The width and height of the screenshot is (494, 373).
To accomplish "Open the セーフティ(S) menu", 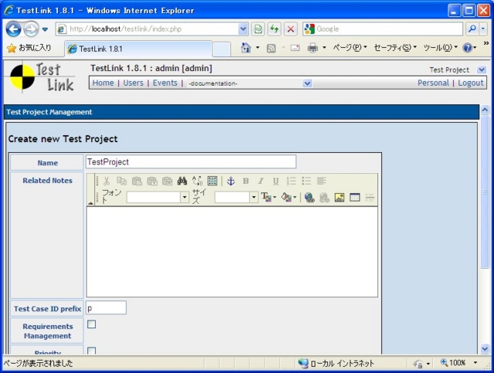I will 395,48.
